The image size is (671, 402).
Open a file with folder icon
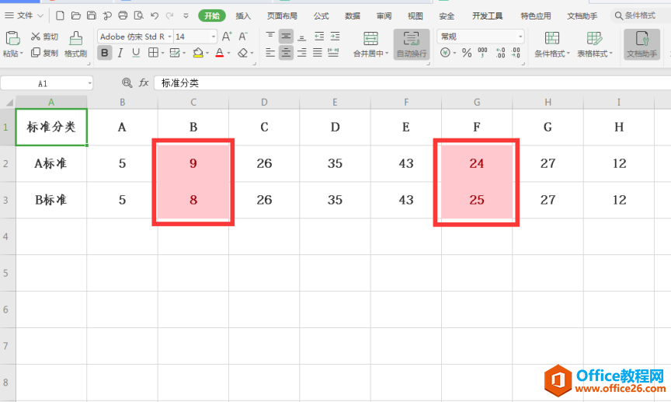(76, 16)
